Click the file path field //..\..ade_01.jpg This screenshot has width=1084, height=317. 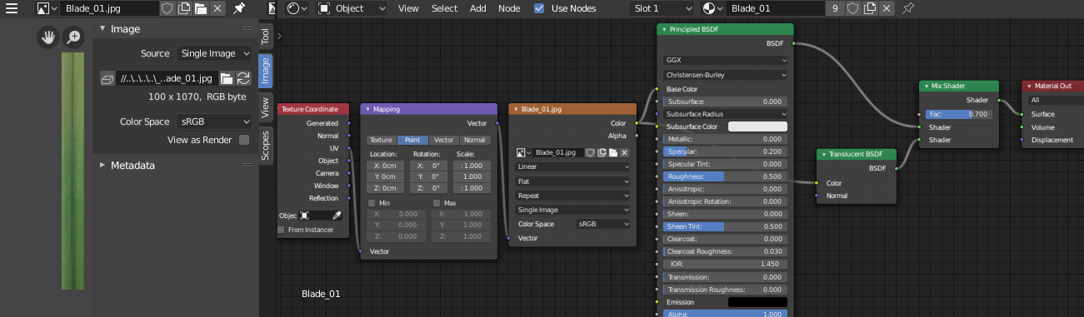[167, 78]
